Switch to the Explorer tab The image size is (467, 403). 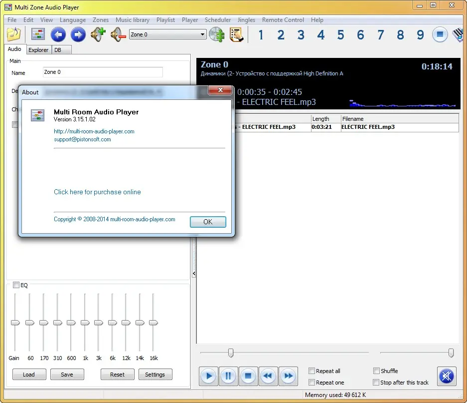38,50
